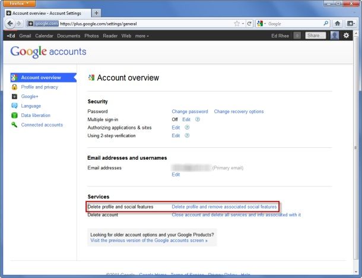Go back with the back arrow
The image size is (362, 278).
coord(10,23)
